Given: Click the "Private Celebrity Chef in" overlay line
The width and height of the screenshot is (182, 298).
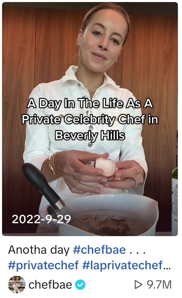Looking at the screenshot, I should (90, 120).
